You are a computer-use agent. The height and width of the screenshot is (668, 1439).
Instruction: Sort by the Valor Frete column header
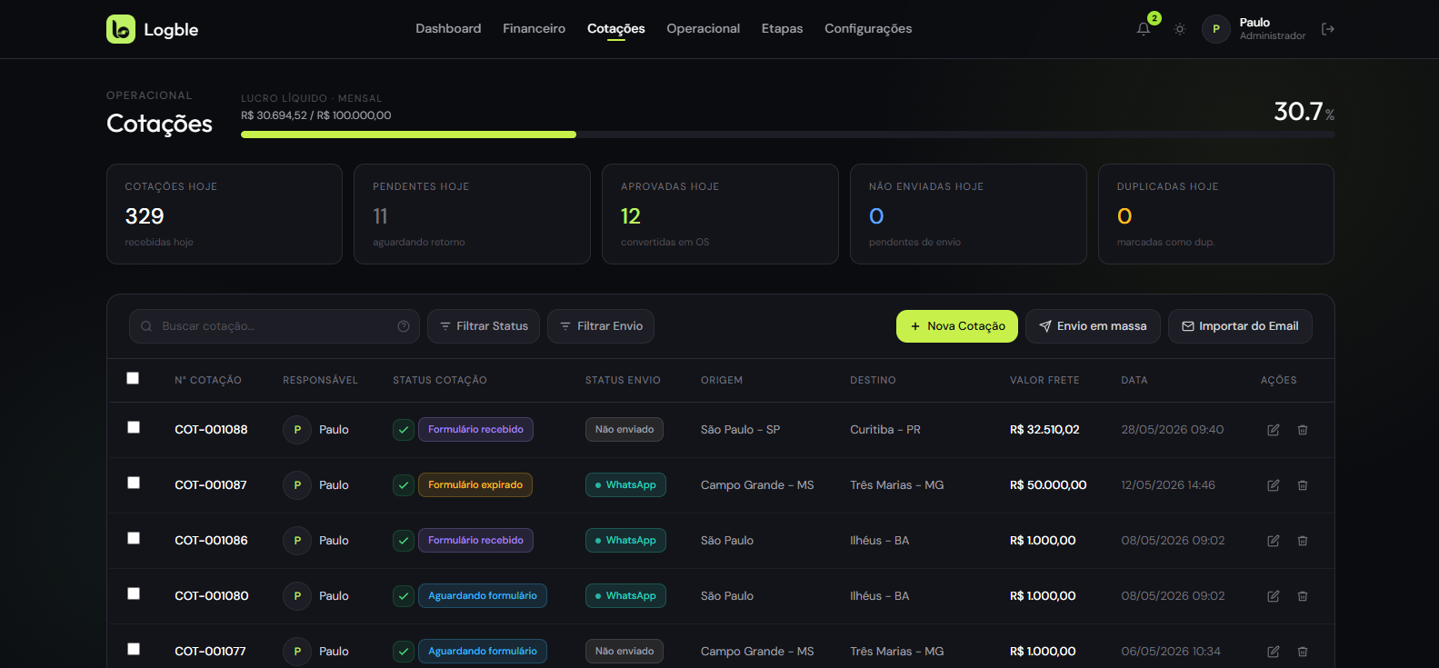1044,380
